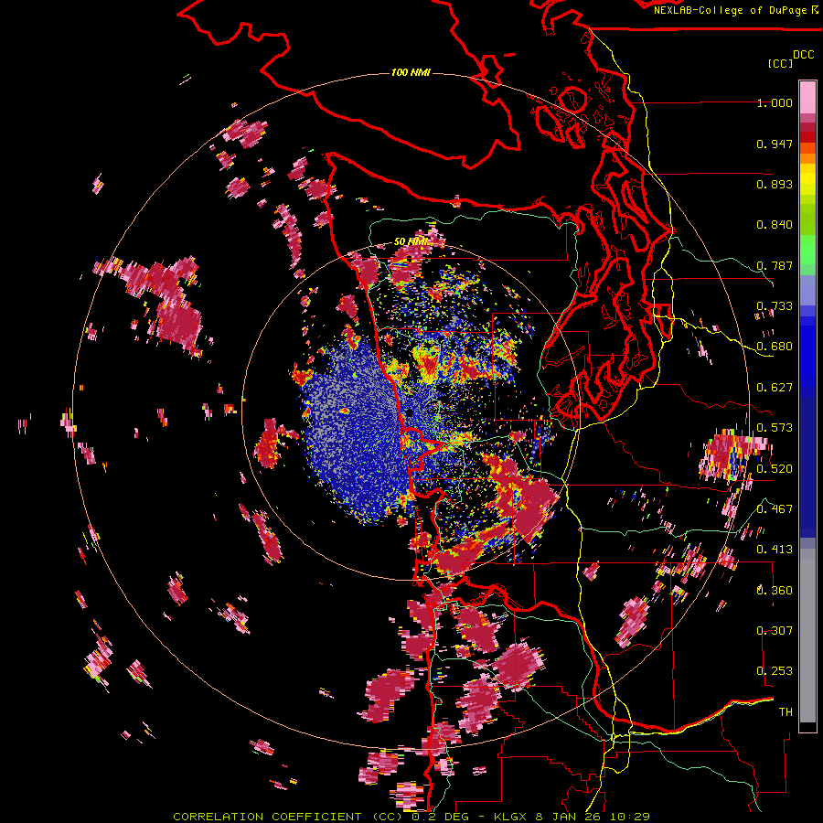Click the 100 NMI range ring label
The width and height of the screenshot is (823, 823).
pyautogui.click(x=411, y=72)
